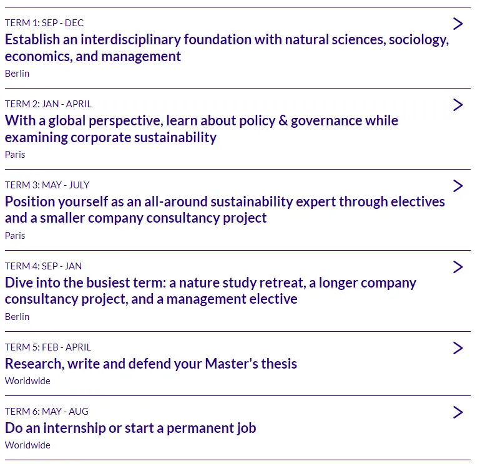Open 'Do an internship or start a permanent job'
This screenshot has width=480, height=464.
(130, 428)
